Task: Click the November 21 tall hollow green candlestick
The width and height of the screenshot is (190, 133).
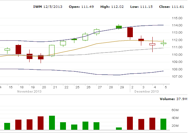Action: pyautogui.click(x=52, y=51)
